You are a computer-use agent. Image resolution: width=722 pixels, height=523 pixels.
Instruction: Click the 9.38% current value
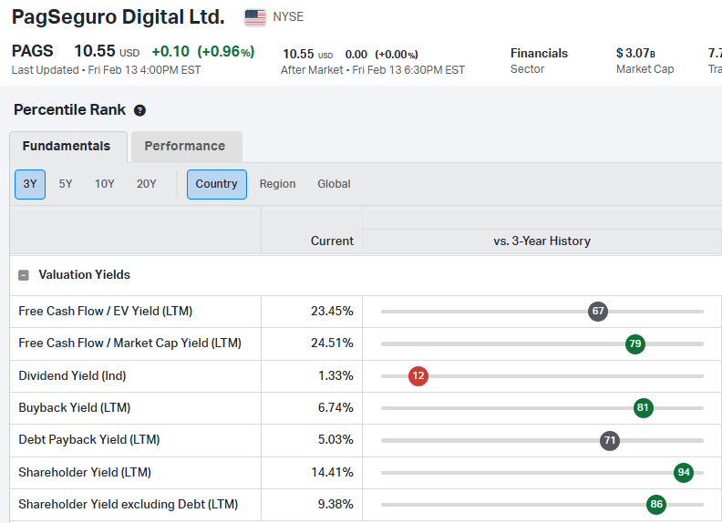coord(335,505)
